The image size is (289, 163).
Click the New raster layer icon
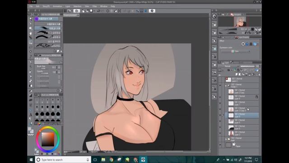click(237, 74)
